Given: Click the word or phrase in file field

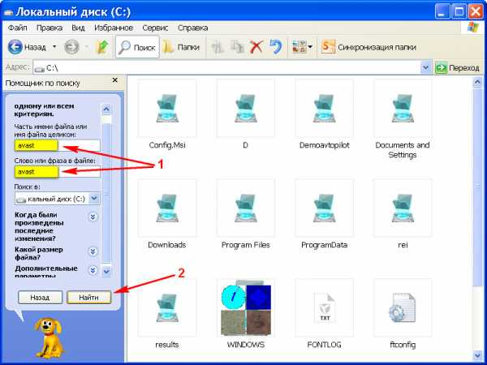Looking at the screenshot, I should point(56,172).
